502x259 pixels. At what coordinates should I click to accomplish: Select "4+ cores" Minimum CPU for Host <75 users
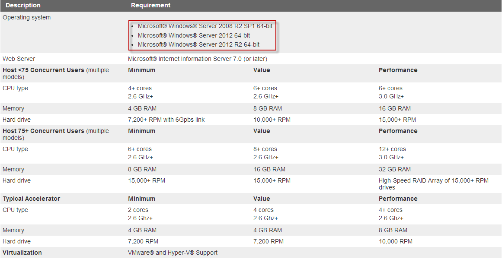click(140, 88)
